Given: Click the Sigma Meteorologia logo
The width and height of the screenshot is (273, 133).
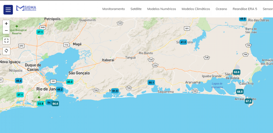Looking at the screenshot, I should click(26, 8).
